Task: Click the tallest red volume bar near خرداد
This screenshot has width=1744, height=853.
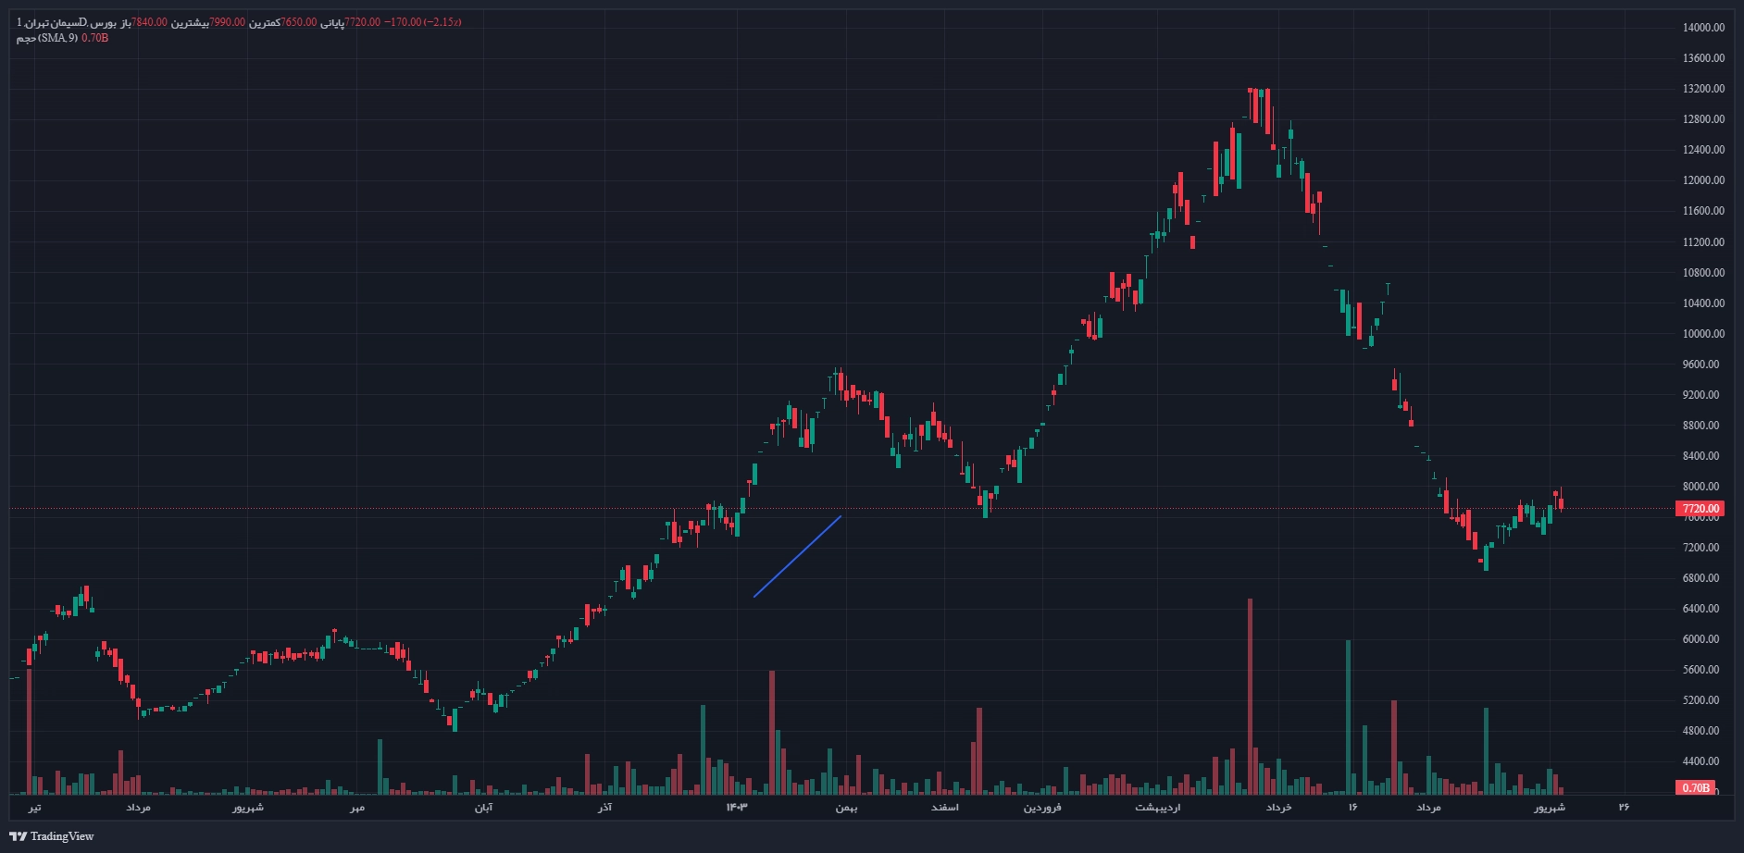Action: (1250, 694)
